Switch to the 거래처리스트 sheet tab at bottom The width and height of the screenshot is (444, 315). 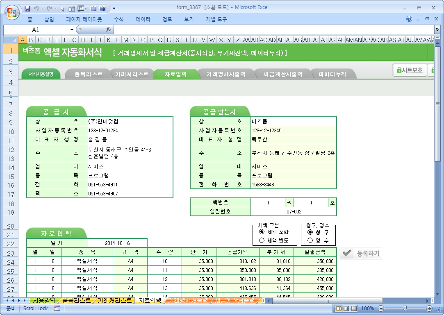pyautogui.click(x=114, y=300)
